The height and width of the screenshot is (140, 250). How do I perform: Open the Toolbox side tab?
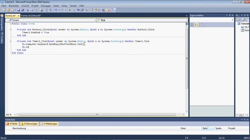[2, 38]
